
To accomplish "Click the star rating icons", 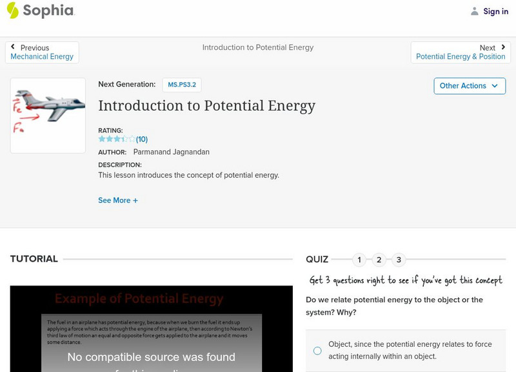I will coord(116,139).
